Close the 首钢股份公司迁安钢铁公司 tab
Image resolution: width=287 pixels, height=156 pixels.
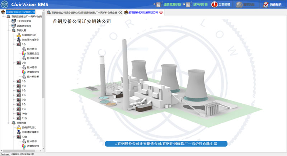[x=161, y=13]
